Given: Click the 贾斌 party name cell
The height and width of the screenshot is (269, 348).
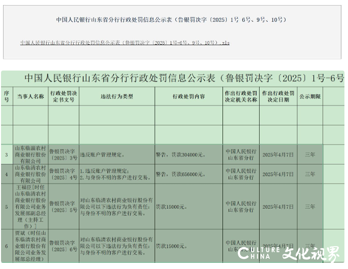Looking at the screenshot, I should (x=30, y=246).
